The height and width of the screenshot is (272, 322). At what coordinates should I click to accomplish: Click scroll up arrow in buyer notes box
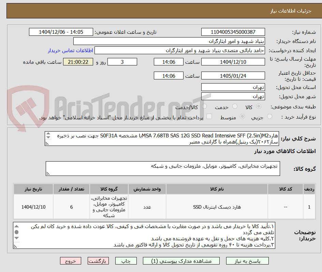coord(17,226)
